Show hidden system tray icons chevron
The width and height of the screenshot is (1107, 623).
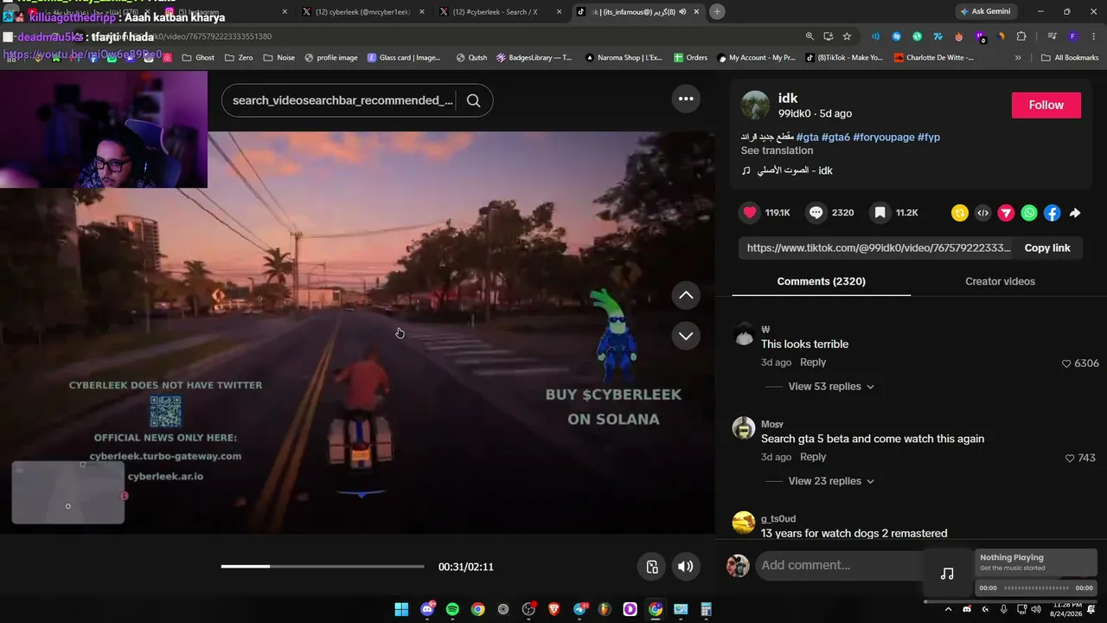click(948, 609)
